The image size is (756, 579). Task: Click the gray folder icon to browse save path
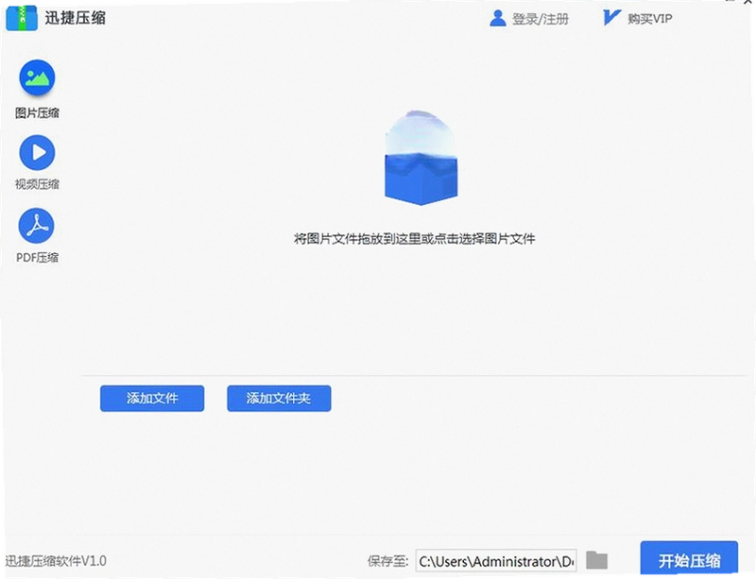597,560
